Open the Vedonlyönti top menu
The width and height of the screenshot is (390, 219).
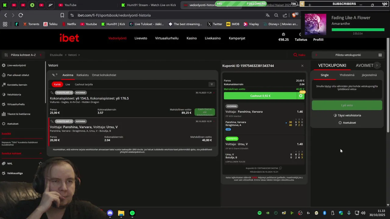point(117,38)
